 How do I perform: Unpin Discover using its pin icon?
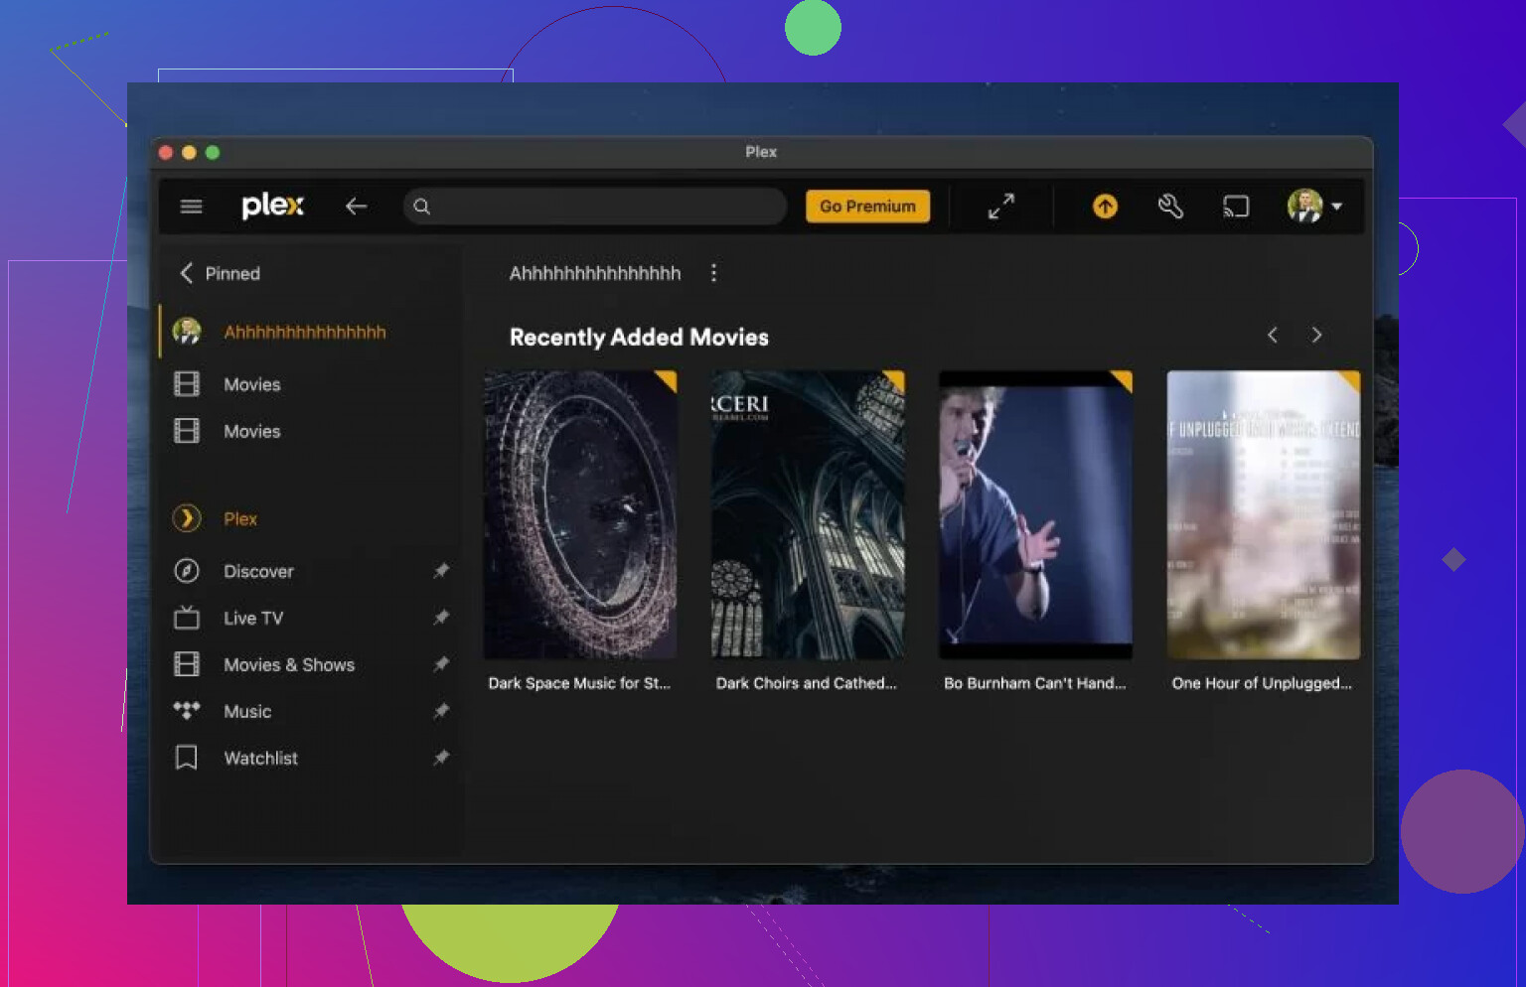(441, 570)
